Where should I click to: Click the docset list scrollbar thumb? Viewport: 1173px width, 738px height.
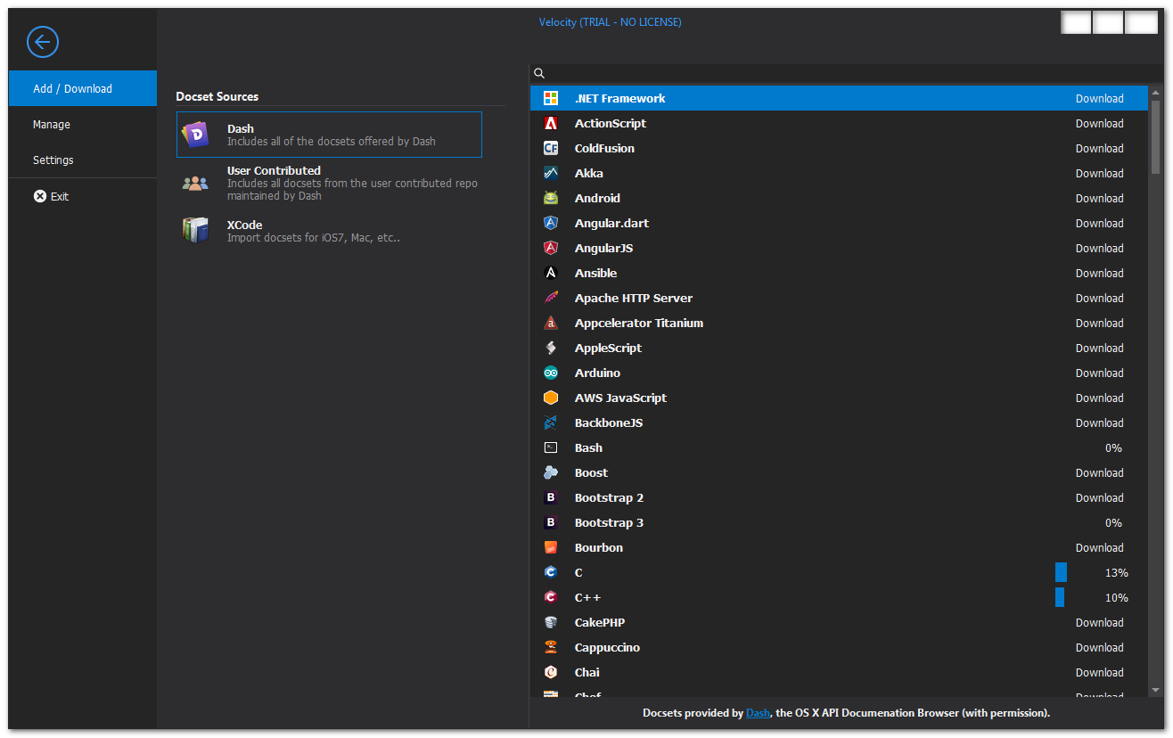click(x=1156, y=135)
